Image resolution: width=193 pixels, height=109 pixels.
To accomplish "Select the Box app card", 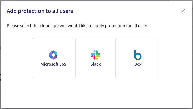I will [138, 58].
